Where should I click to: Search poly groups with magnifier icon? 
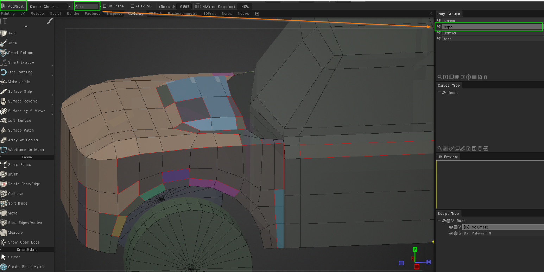tap(439, 77)
